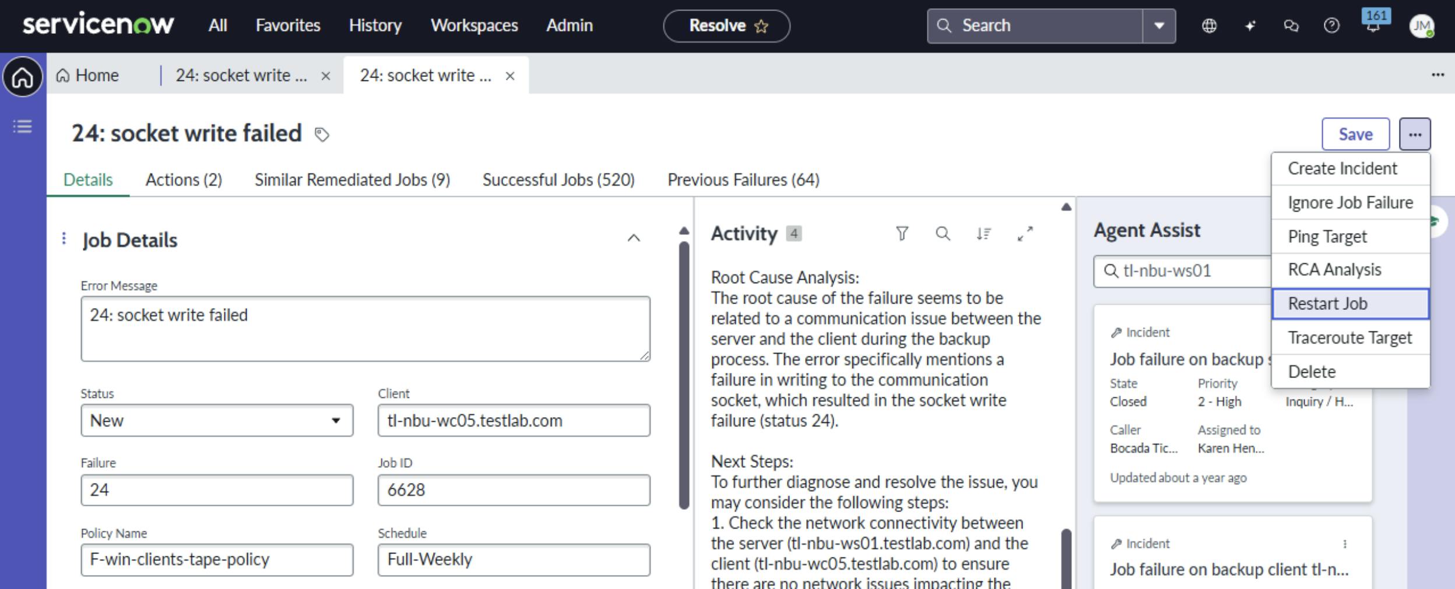Click the tag icon beside record title

(x=322, y=135)
